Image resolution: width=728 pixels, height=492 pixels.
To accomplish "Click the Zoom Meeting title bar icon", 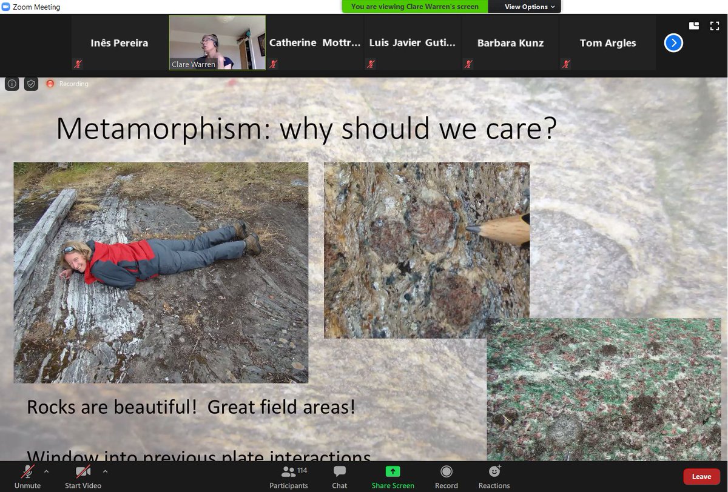I will (6, 7).
